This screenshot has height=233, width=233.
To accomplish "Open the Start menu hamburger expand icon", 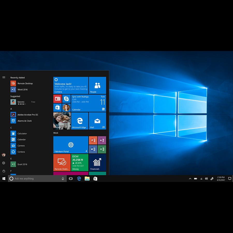I will [x=4, y=77].
